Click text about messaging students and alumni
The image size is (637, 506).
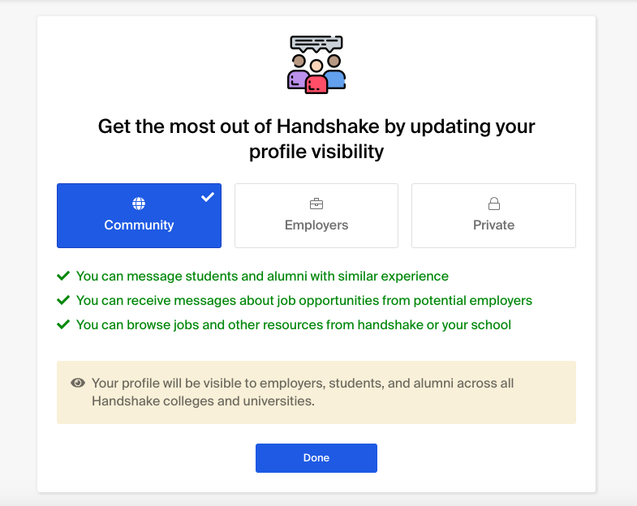tap(262, 277)
